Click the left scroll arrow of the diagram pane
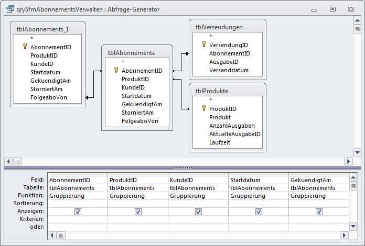Image resolution: width=365 pixels, height=246 pixels. point(8,161)
